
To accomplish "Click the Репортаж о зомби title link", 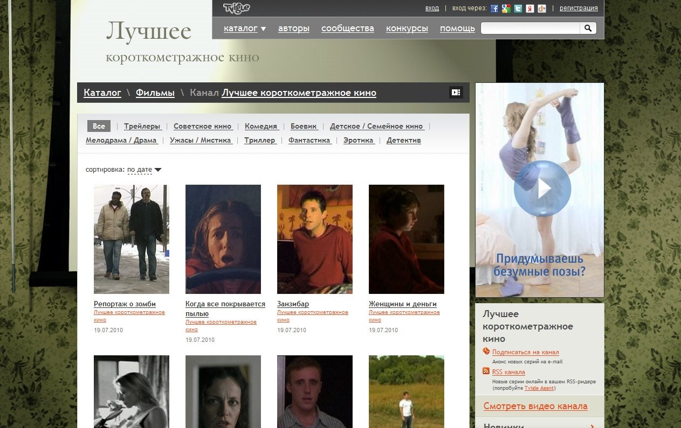I will (125, 304).
